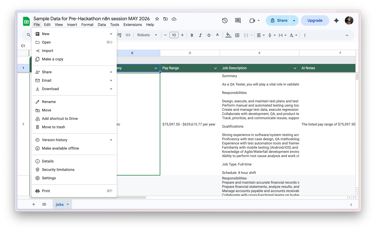This screenshot has height=231, width=376.
Task: Open the borders tool
Action: 237,35
